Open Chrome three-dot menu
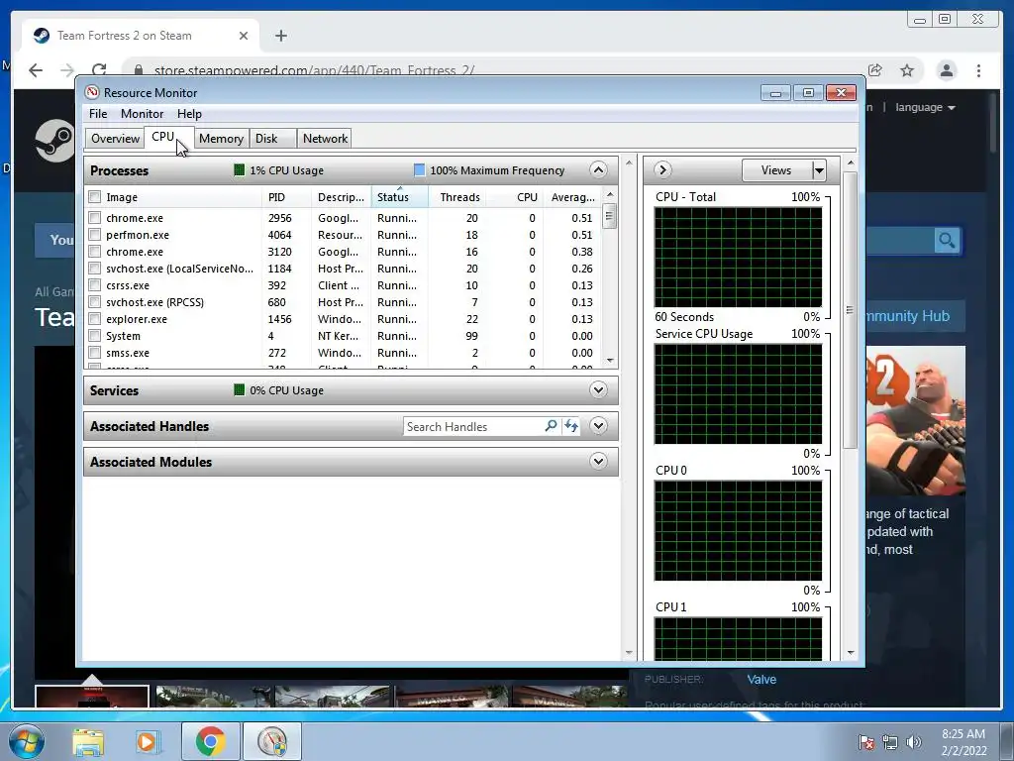1014x761 pixels. tap(978, 70)
